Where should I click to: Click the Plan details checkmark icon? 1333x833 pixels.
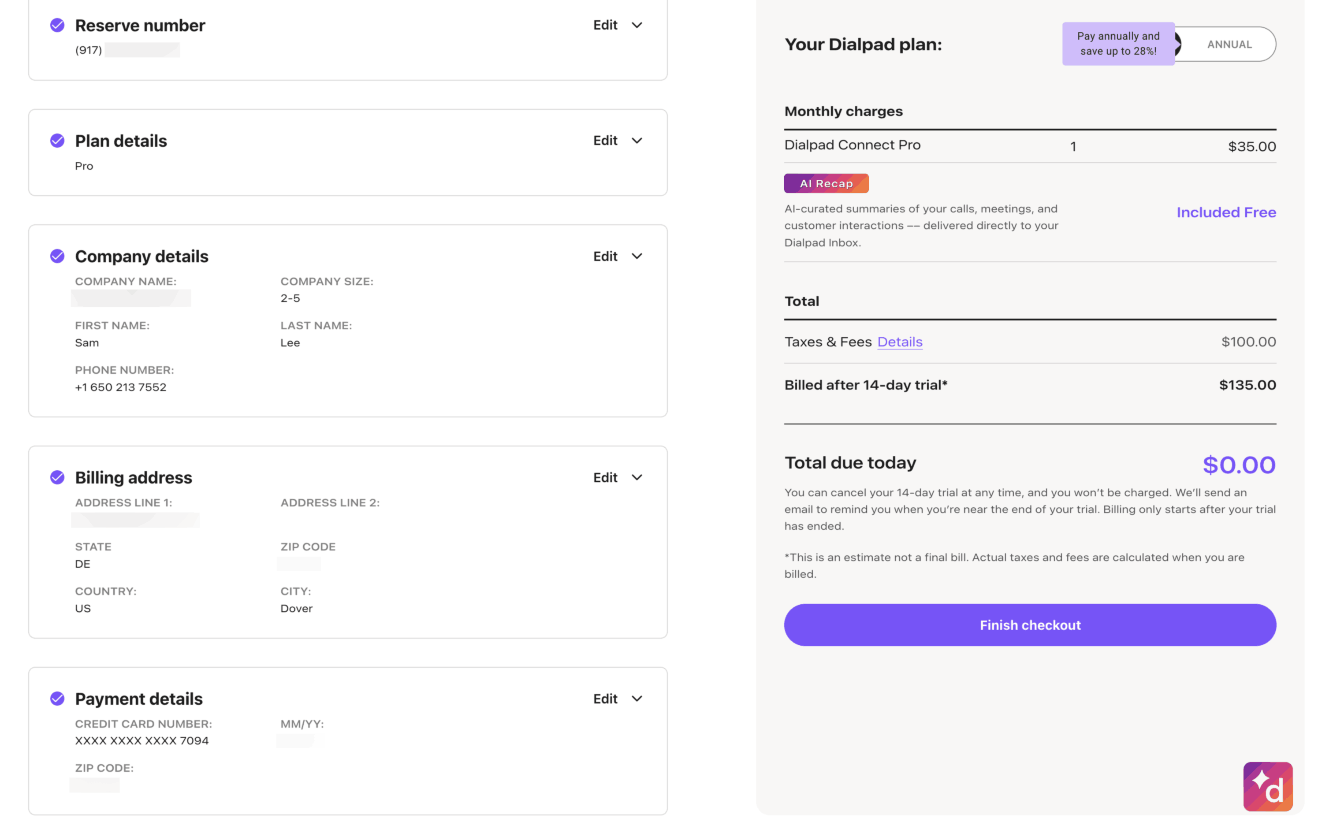57,141
